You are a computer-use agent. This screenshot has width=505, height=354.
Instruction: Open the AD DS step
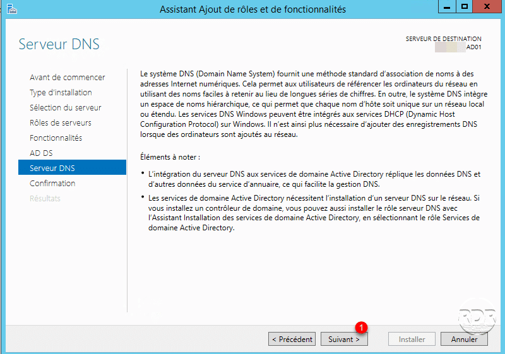point(41,153)
